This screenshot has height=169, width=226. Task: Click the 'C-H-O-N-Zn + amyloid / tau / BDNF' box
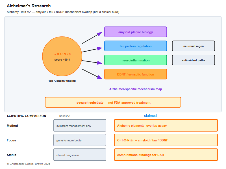coord(166,140)
